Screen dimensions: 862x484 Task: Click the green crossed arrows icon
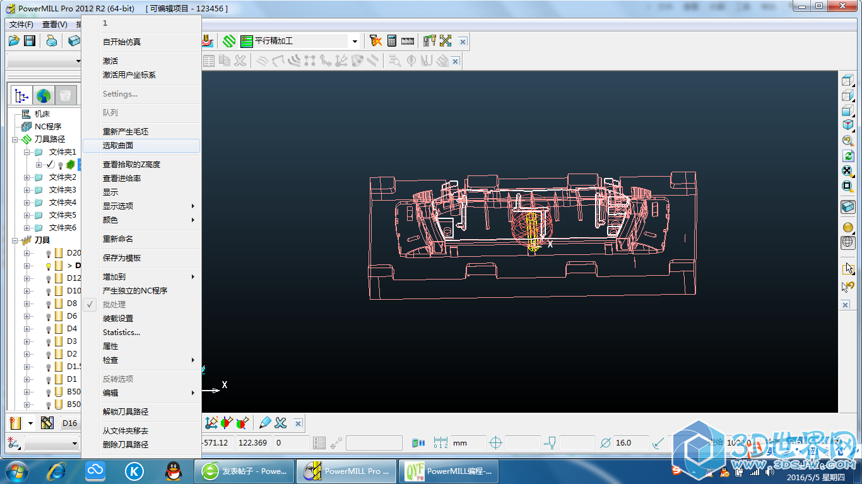pos(446,41)
